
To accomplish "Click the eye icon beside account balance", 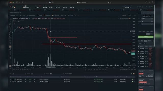I will coord(124,7).
